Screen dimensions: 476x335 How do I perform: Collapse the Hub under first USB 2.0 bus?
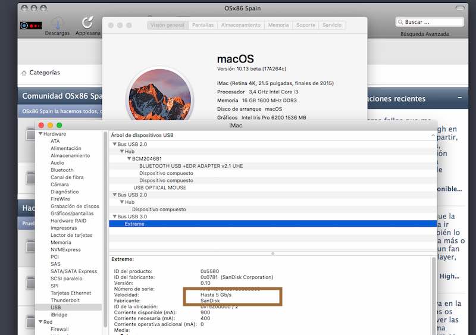coord(122,151)
